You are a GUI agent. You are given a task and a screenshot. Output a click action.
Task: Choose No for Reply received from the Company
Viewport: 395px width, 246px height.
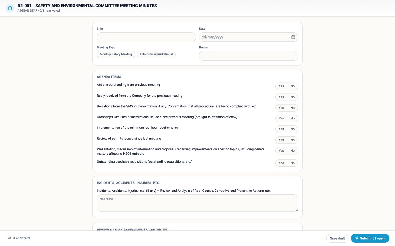pos(292,97)
